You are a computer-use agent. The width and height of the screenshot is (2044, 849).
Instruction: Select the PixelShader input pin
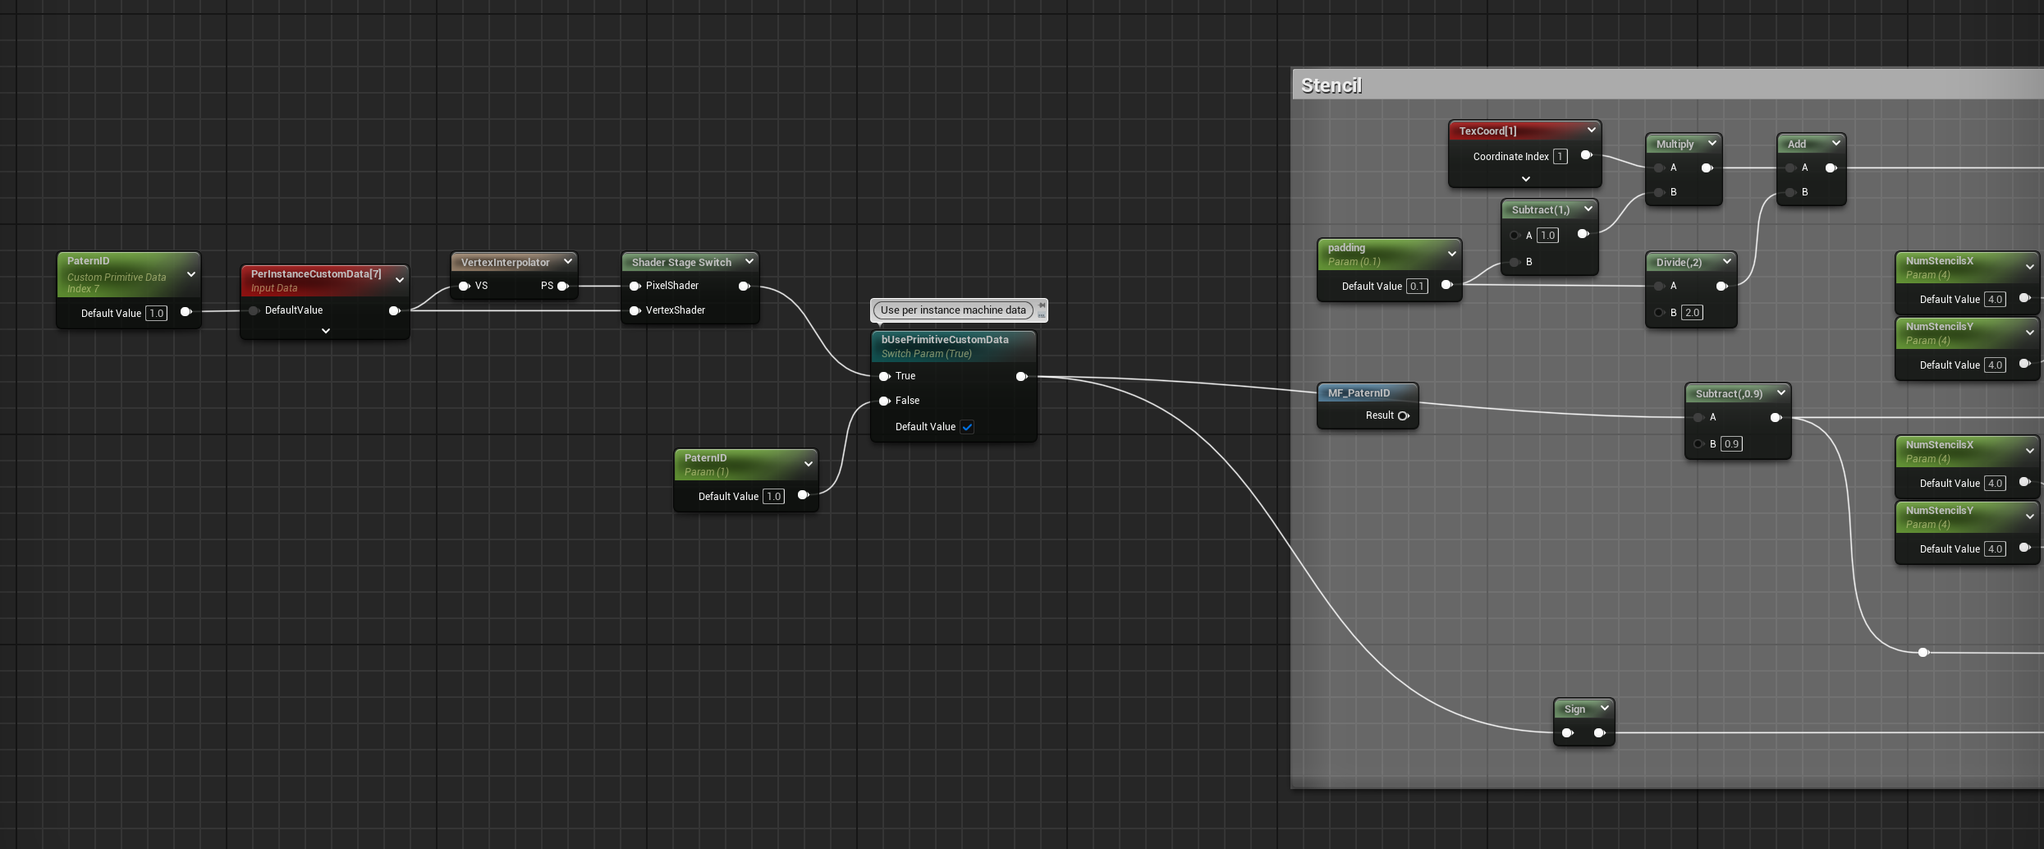(x=635, y=286)
